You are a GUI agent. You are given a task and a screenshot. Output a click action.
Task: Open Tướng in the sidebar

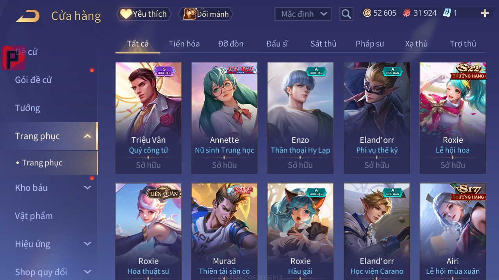pyautogui.click(x=28, y=108)
